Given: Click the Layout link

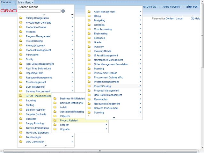Looking at the screenshot, I should pos(179,18).
